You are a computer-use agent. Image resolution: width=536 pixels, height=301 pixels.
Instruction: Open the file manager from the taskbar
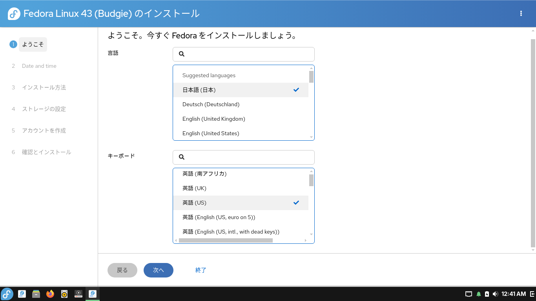36,294
